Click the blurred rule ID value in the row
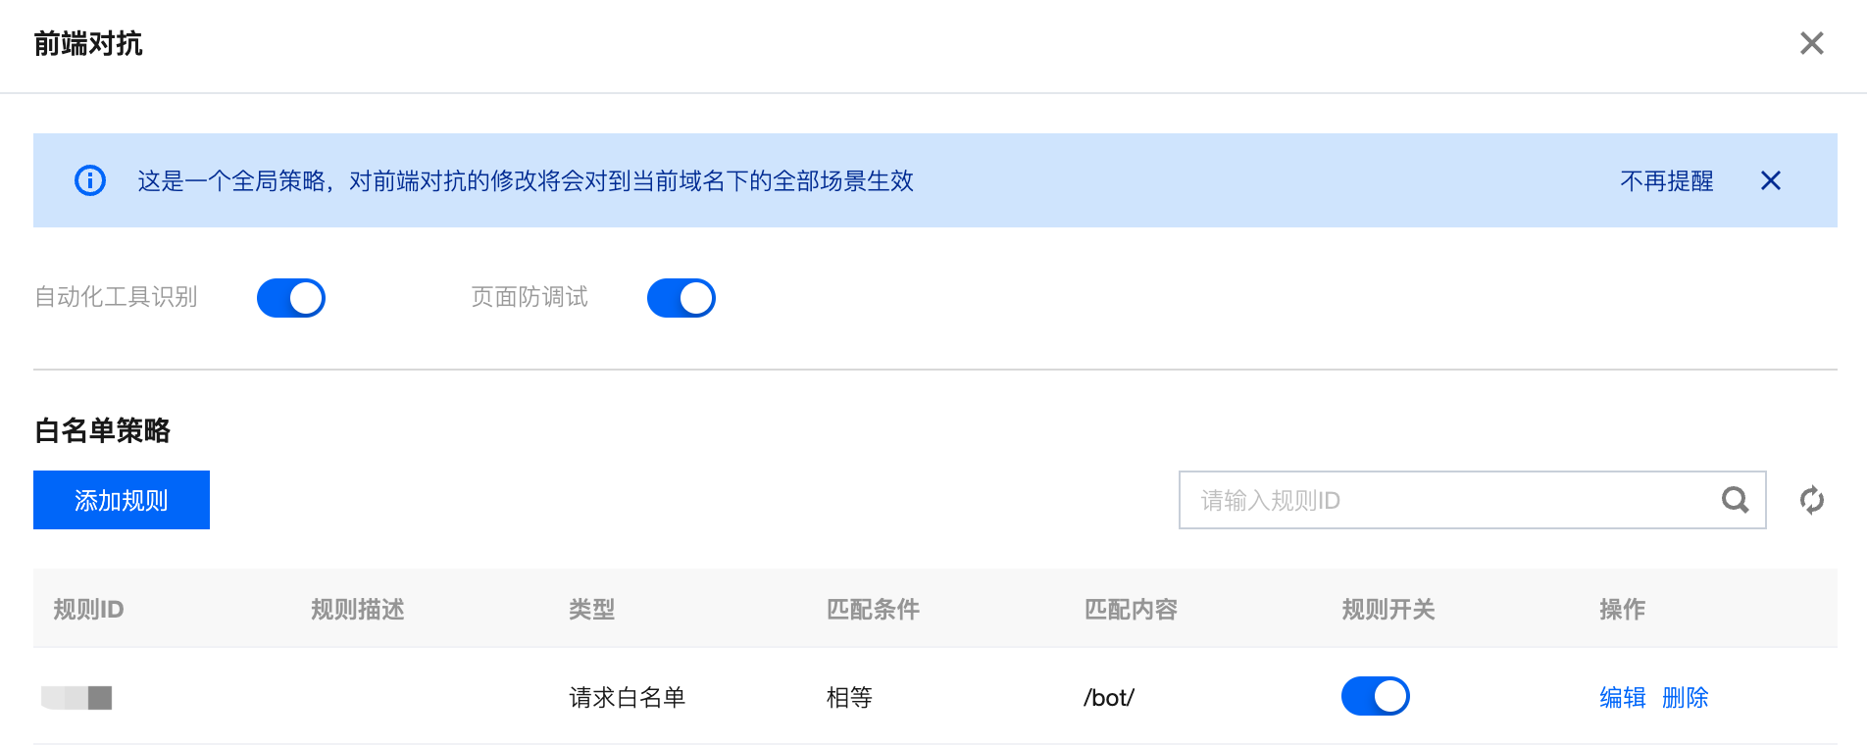The width and height of the screenshot is (1867, 745). coord(76,697)
